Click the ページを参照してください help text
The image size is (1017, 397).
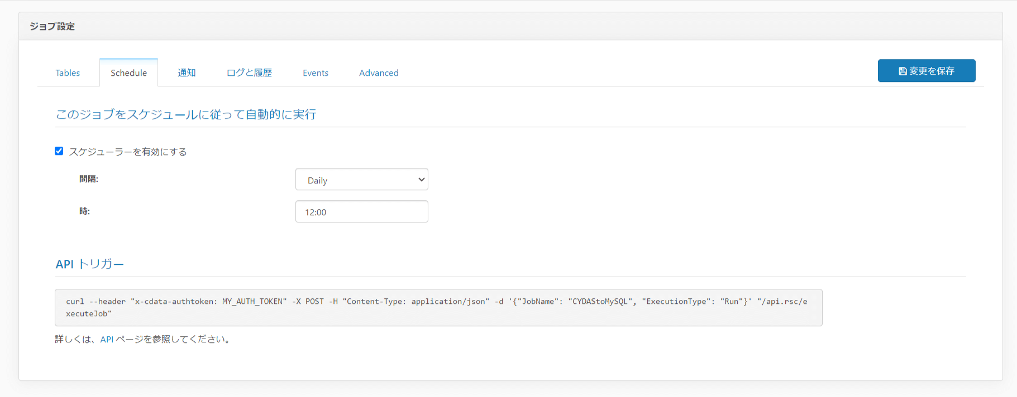coord(173,339)
